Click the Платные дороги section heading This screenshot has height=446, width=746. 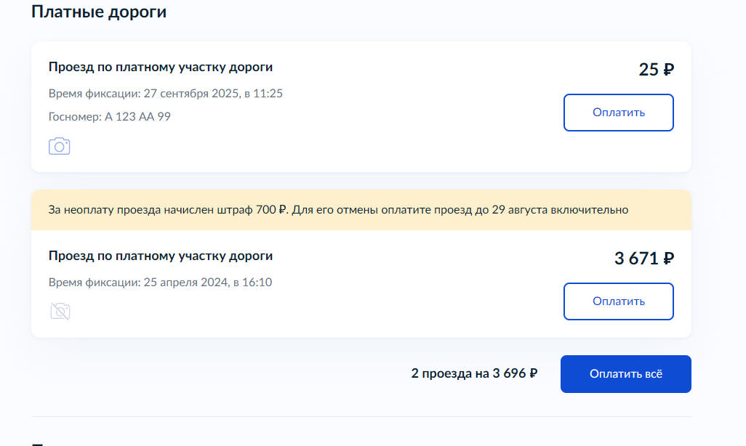[x=99, y=12]
